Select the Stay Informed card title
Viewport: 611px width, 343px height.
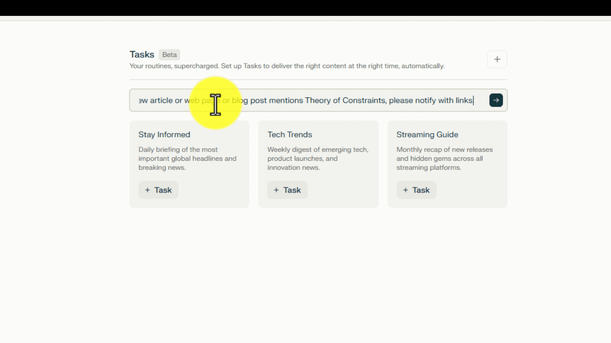click(164, 135)
